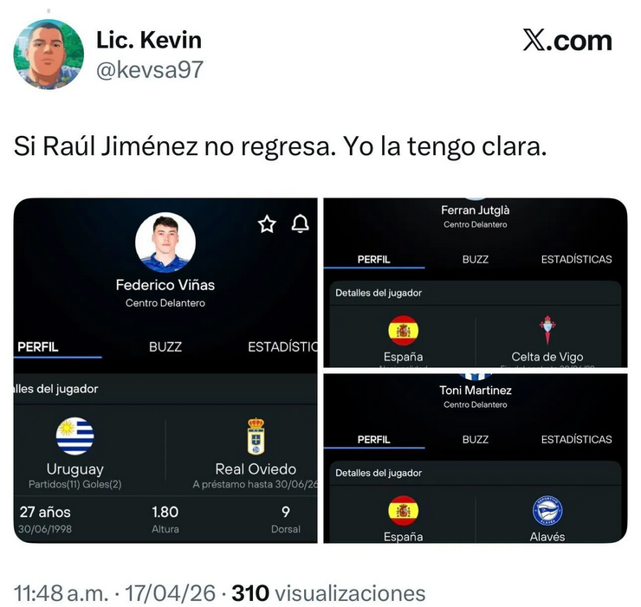
Task: Click the España flag under Toni Martinez
Action: 403,511
